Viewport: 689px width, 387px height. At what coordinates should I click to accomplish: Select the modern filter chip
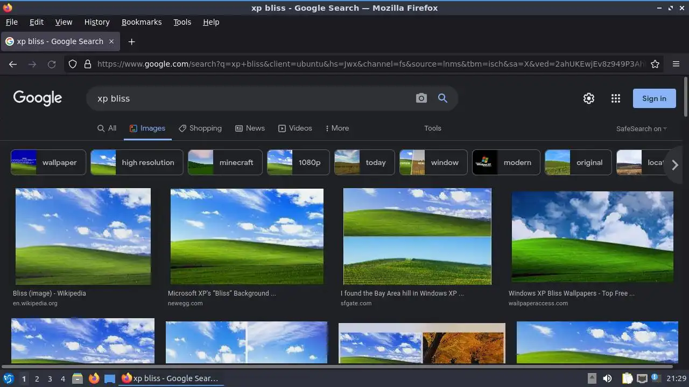click(x=506, y=162)
